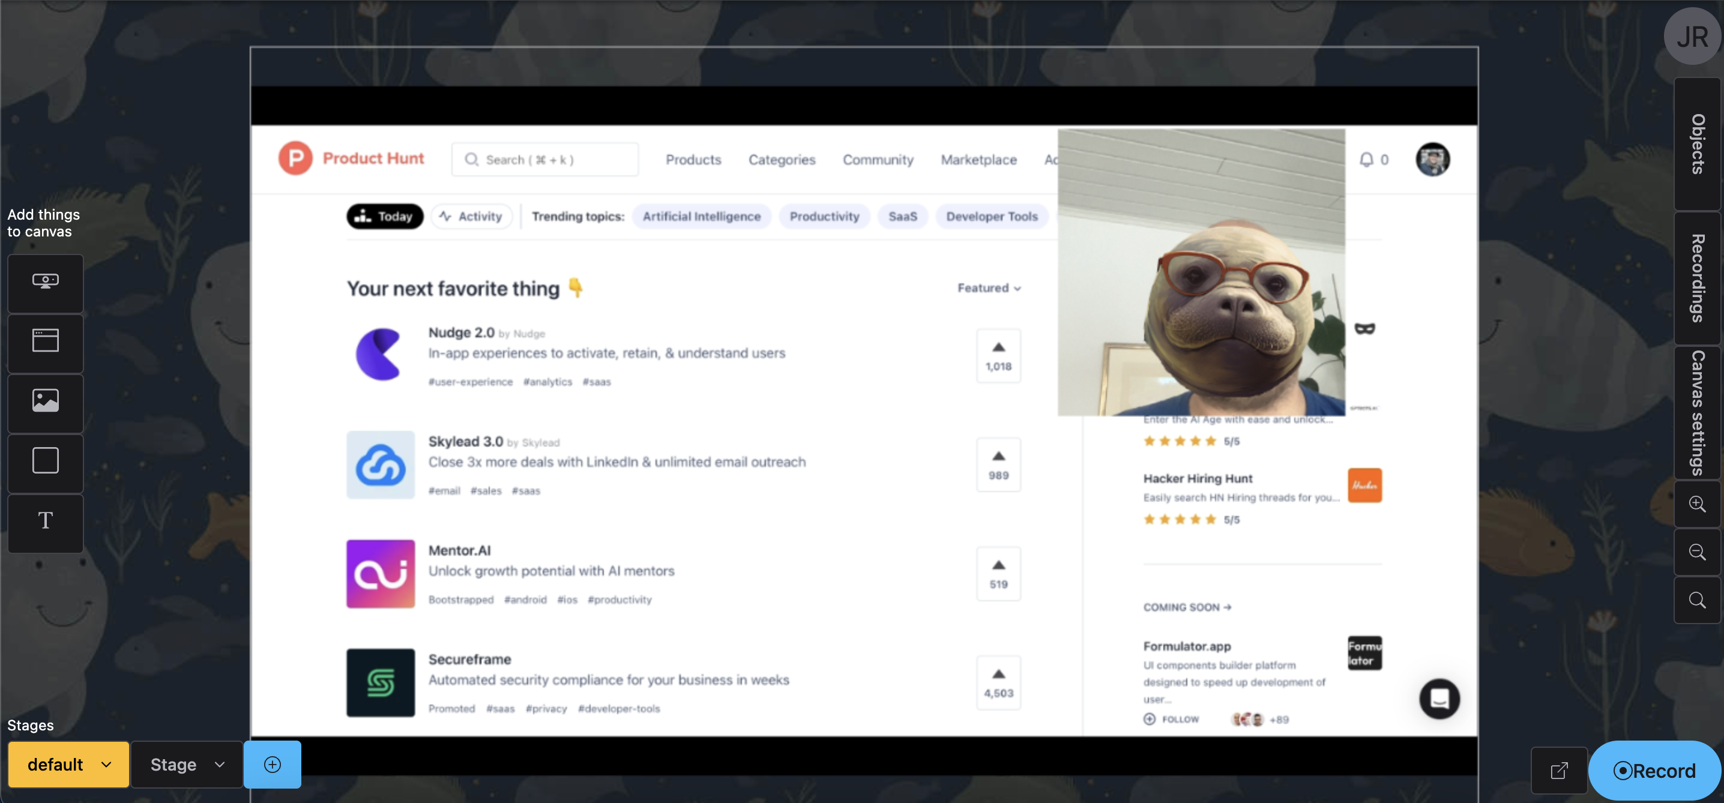This screenshot has width=1724, height=803.
Task: Open the Categories menu
Action: point(782,159)
